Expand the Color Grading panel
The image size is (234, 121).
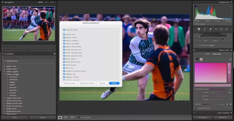click(231, 113)
